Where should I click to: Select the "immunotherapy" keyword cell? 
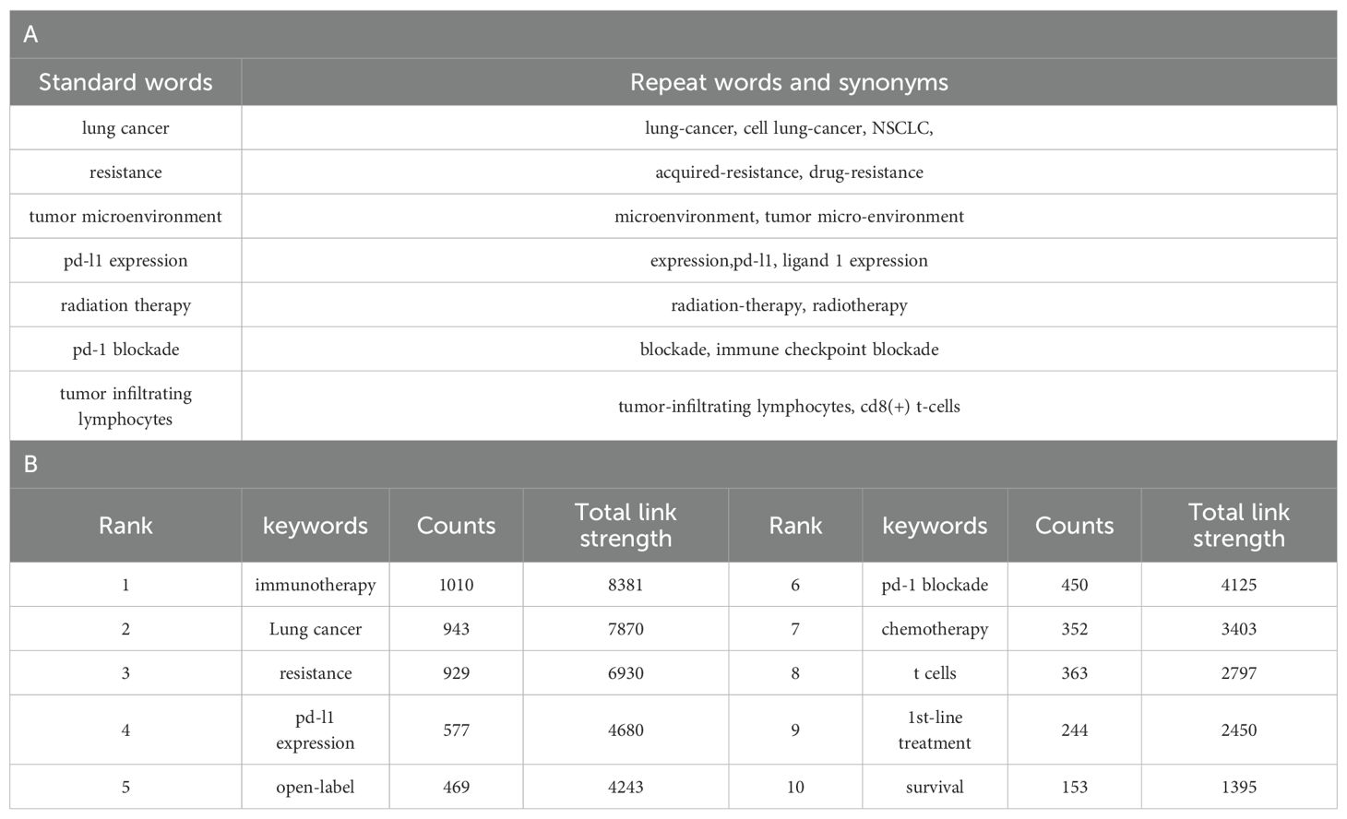(316, 585)
